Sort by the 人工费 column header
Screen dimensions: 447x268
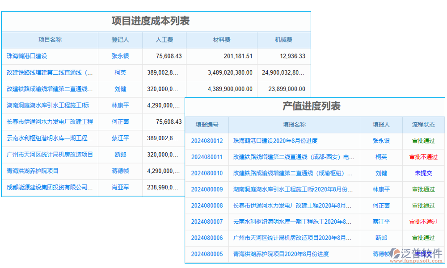164,40
